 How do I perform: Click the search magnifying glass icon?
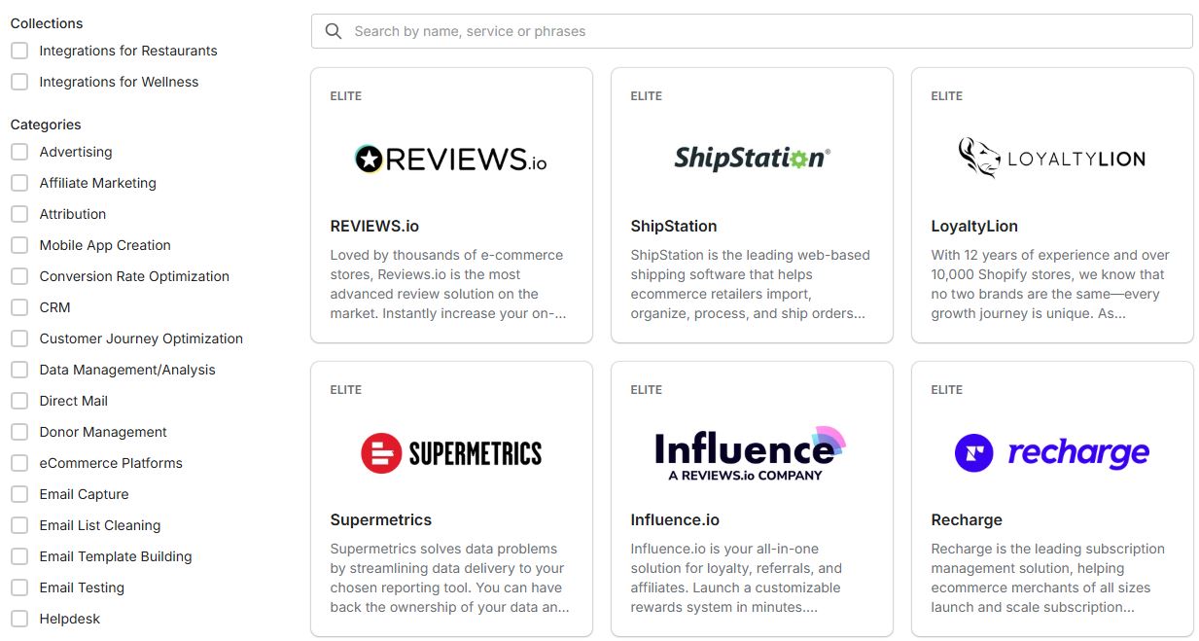(334, 31)
